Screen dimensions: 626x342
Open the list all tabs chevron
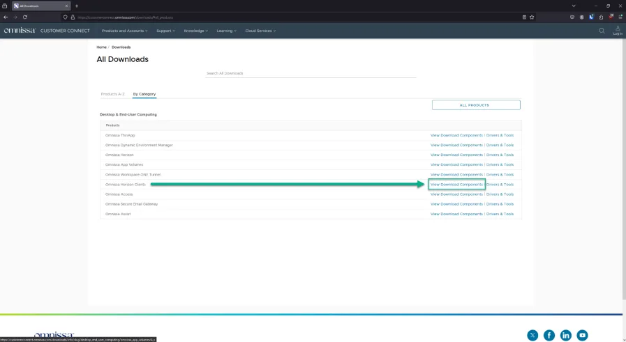574,6
